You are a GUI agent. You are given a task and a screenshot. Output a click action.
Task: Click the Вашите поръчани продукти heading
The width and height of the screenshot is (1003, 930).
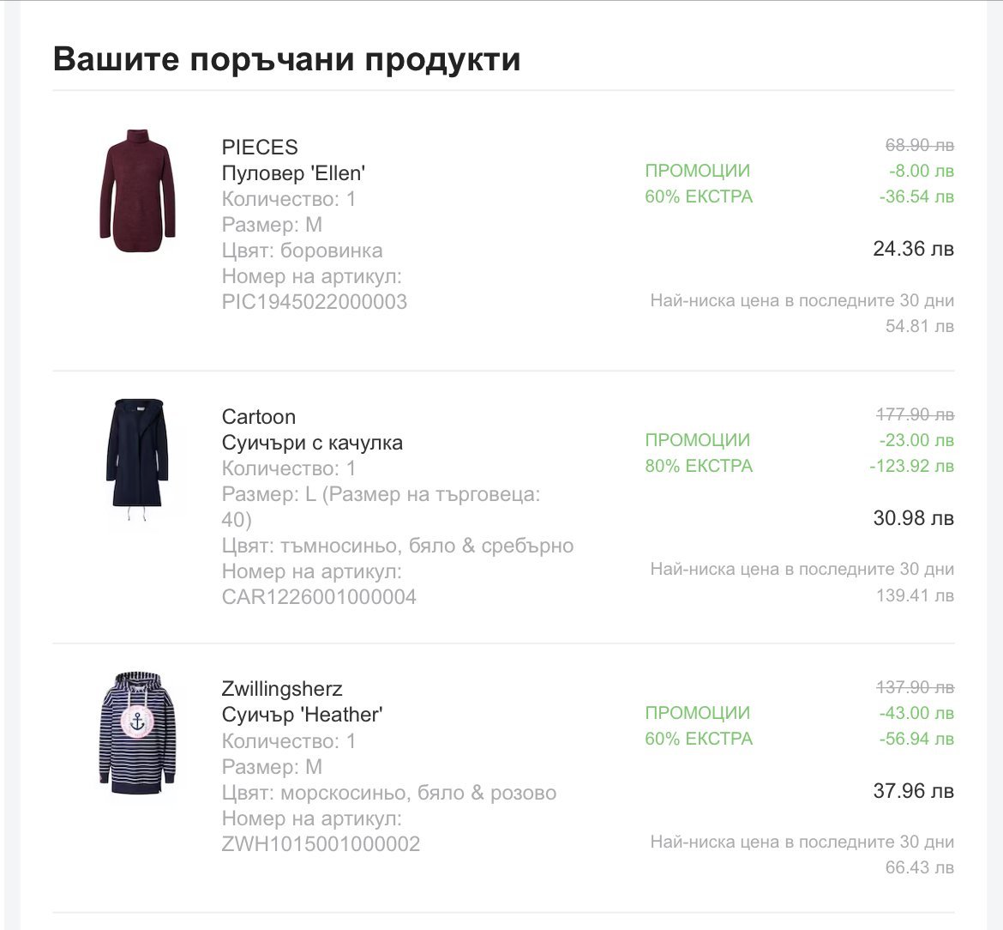pos(286,59)
